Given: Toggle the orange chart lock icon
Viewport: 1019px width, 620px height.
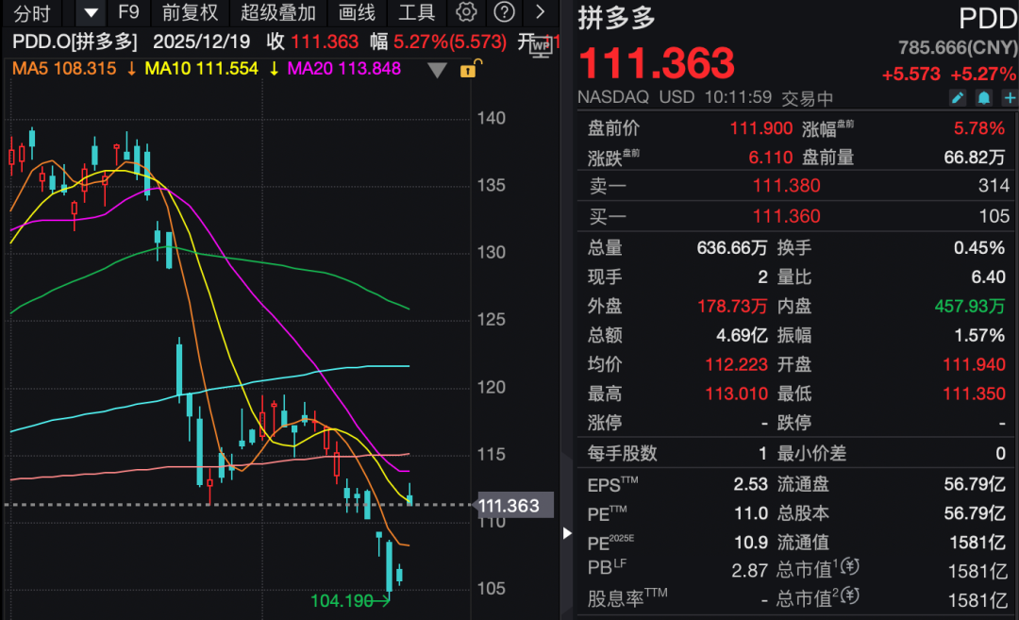Looking at the screenshot, I should point(468,70).
